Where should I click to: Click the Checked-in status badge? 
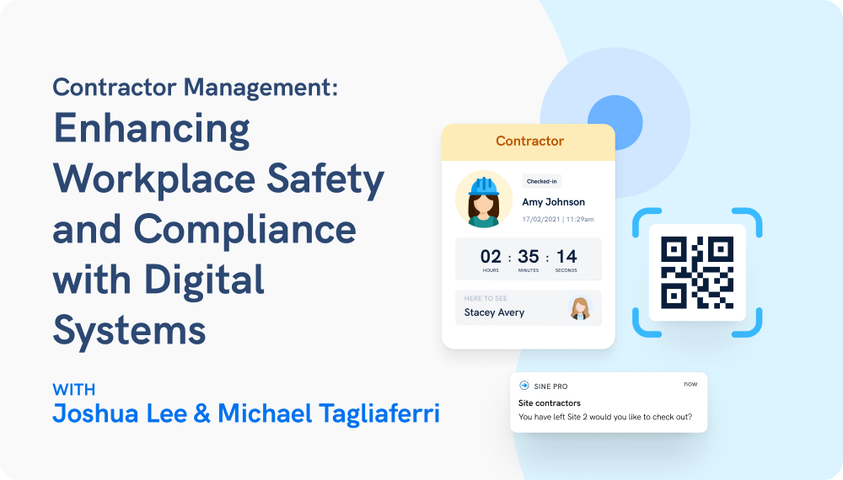(x=541, y=182)
